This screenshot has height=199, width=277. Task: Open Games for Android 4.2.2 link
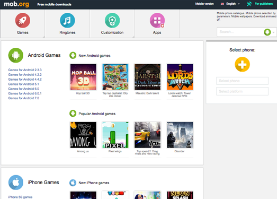25,74
